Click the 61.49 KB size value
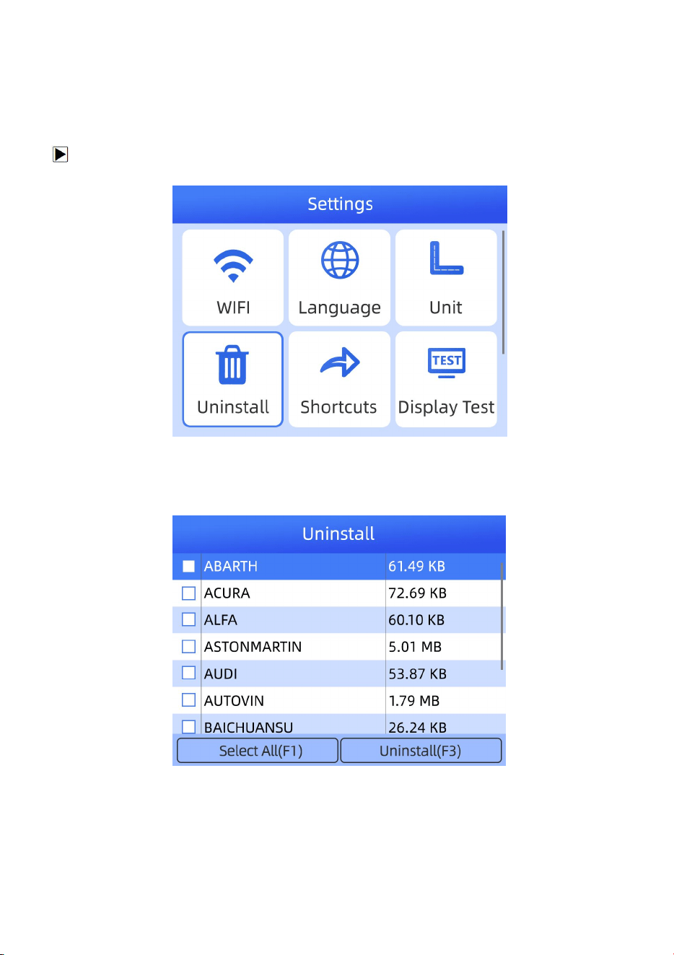 point(417,567)
